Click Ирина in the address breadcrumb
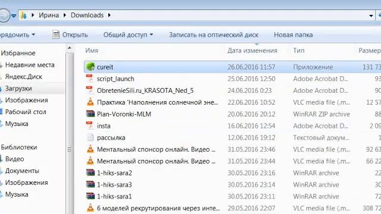Image resolution: width=381 pixels, height=214 pixels. coord(49,15)
